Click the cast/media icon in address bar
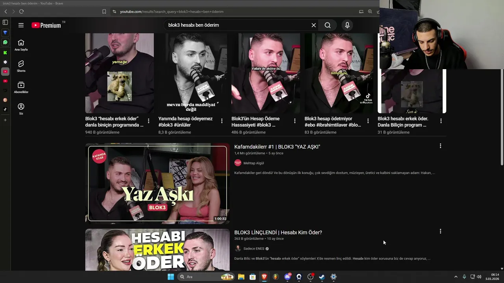The height and width of the screenshot is (283, 504). pyautogui.click(x=361, y=11)
